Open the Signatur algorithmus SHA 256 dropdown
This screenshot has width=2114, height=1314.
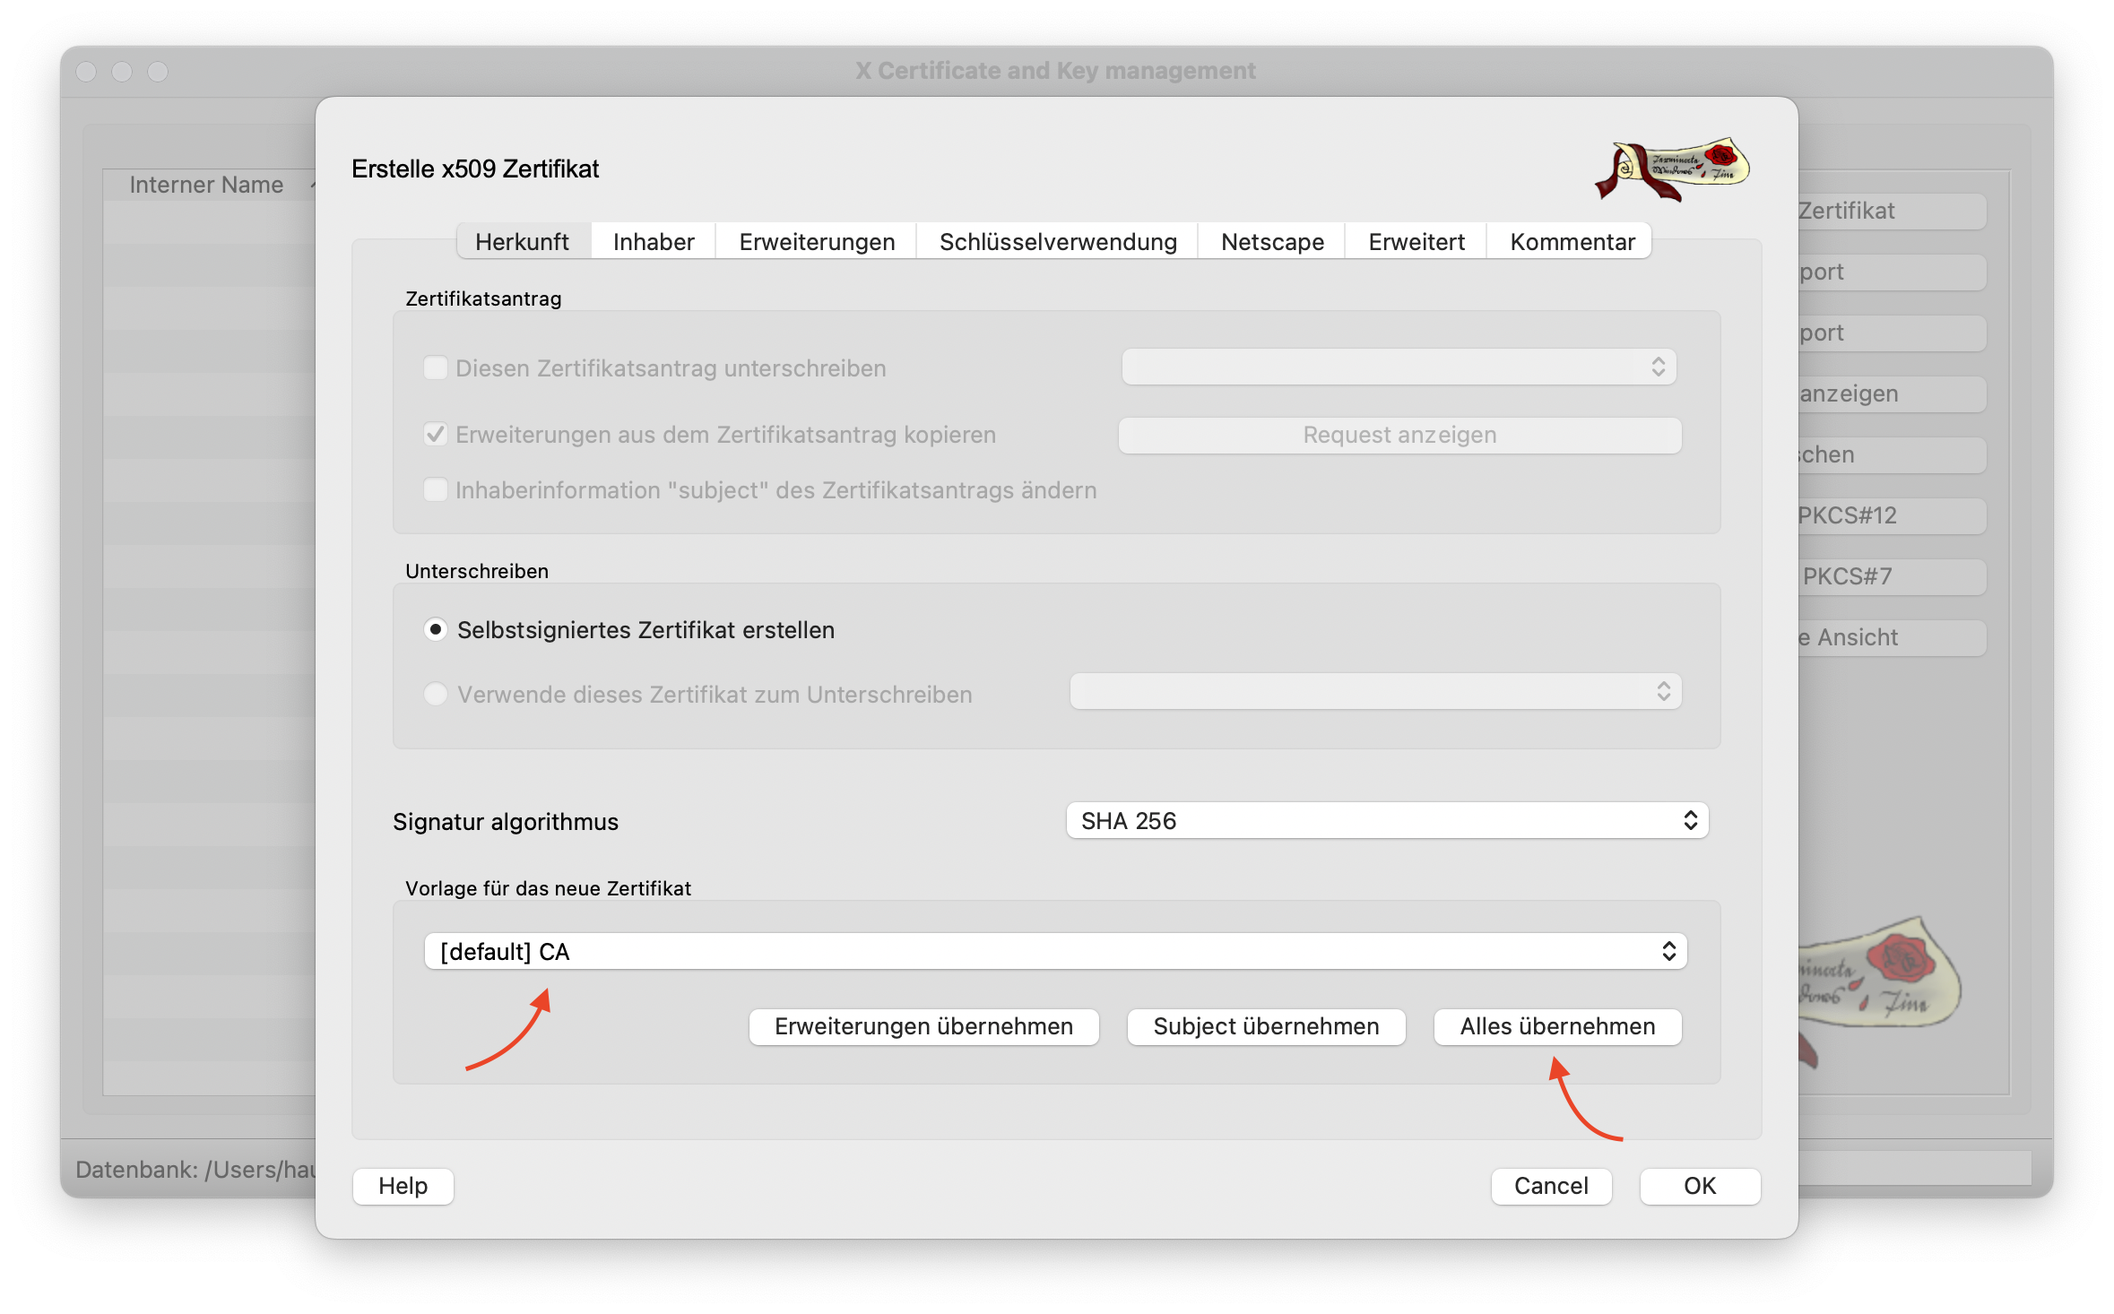[x=1386, y=820]
